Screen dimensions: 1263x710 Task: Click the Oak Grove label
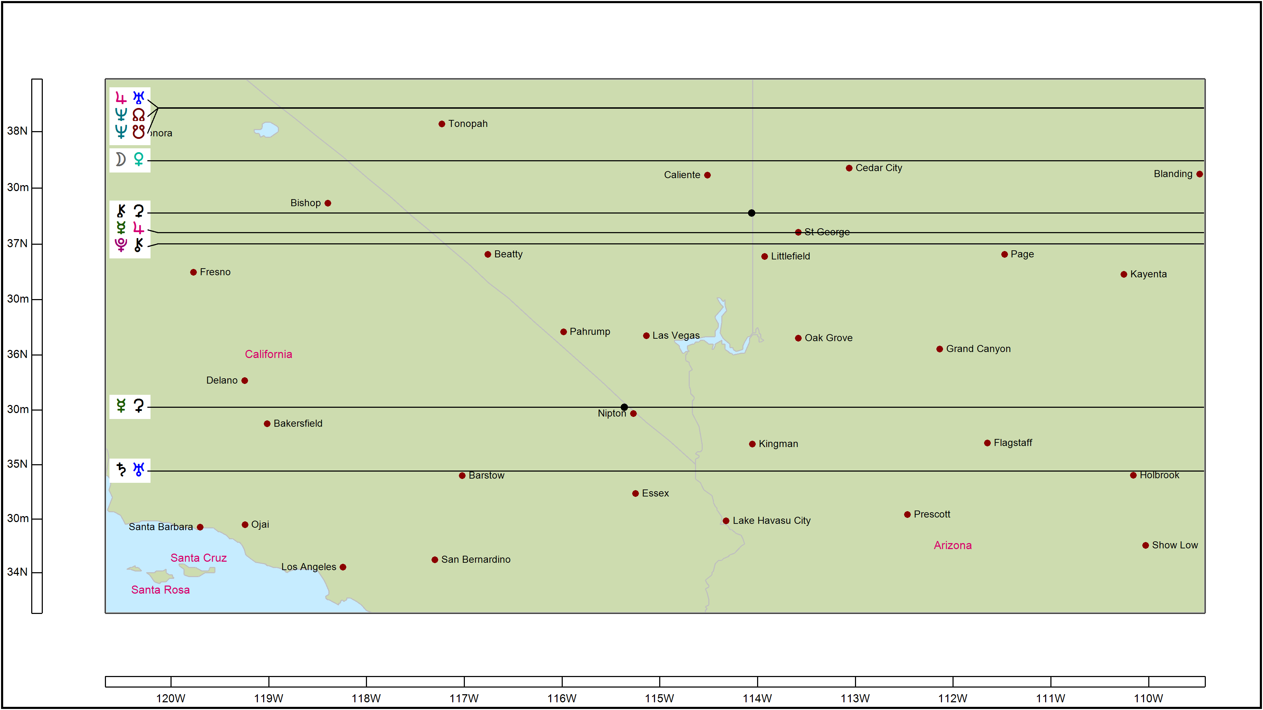(829, 338)
